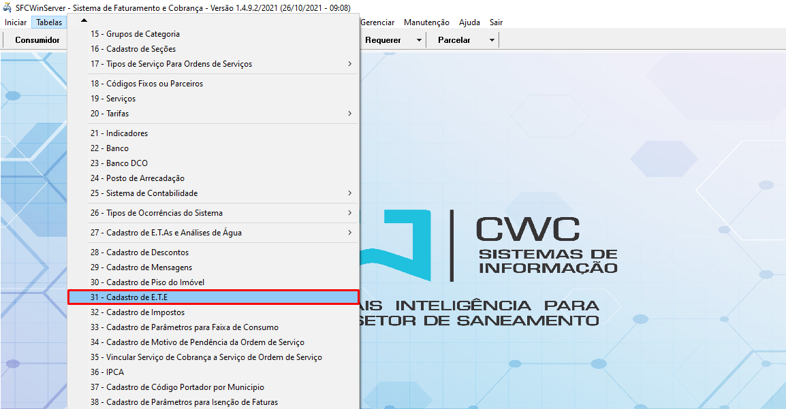786x409 pixels.
Task: Choose 22 - Banco from the menu
Action: (117, 148)
